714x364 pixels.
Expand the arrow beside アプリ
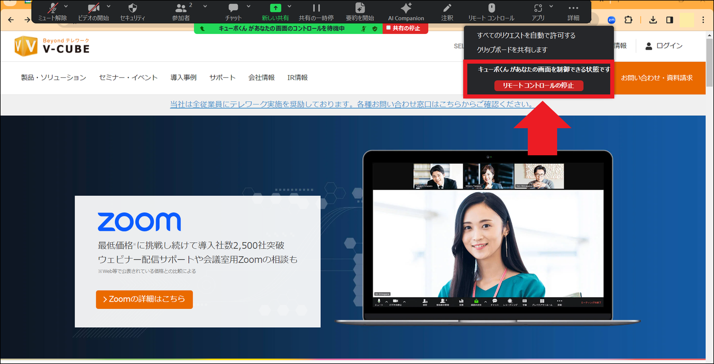coord(551,6)
